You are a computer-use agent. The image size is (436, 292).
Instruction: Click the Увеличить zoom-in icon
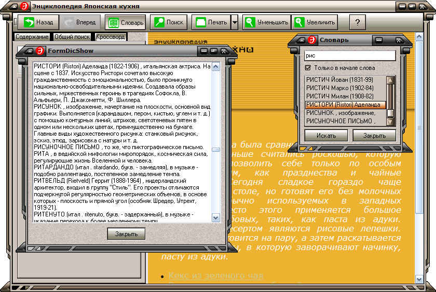[x=299, y=22]
